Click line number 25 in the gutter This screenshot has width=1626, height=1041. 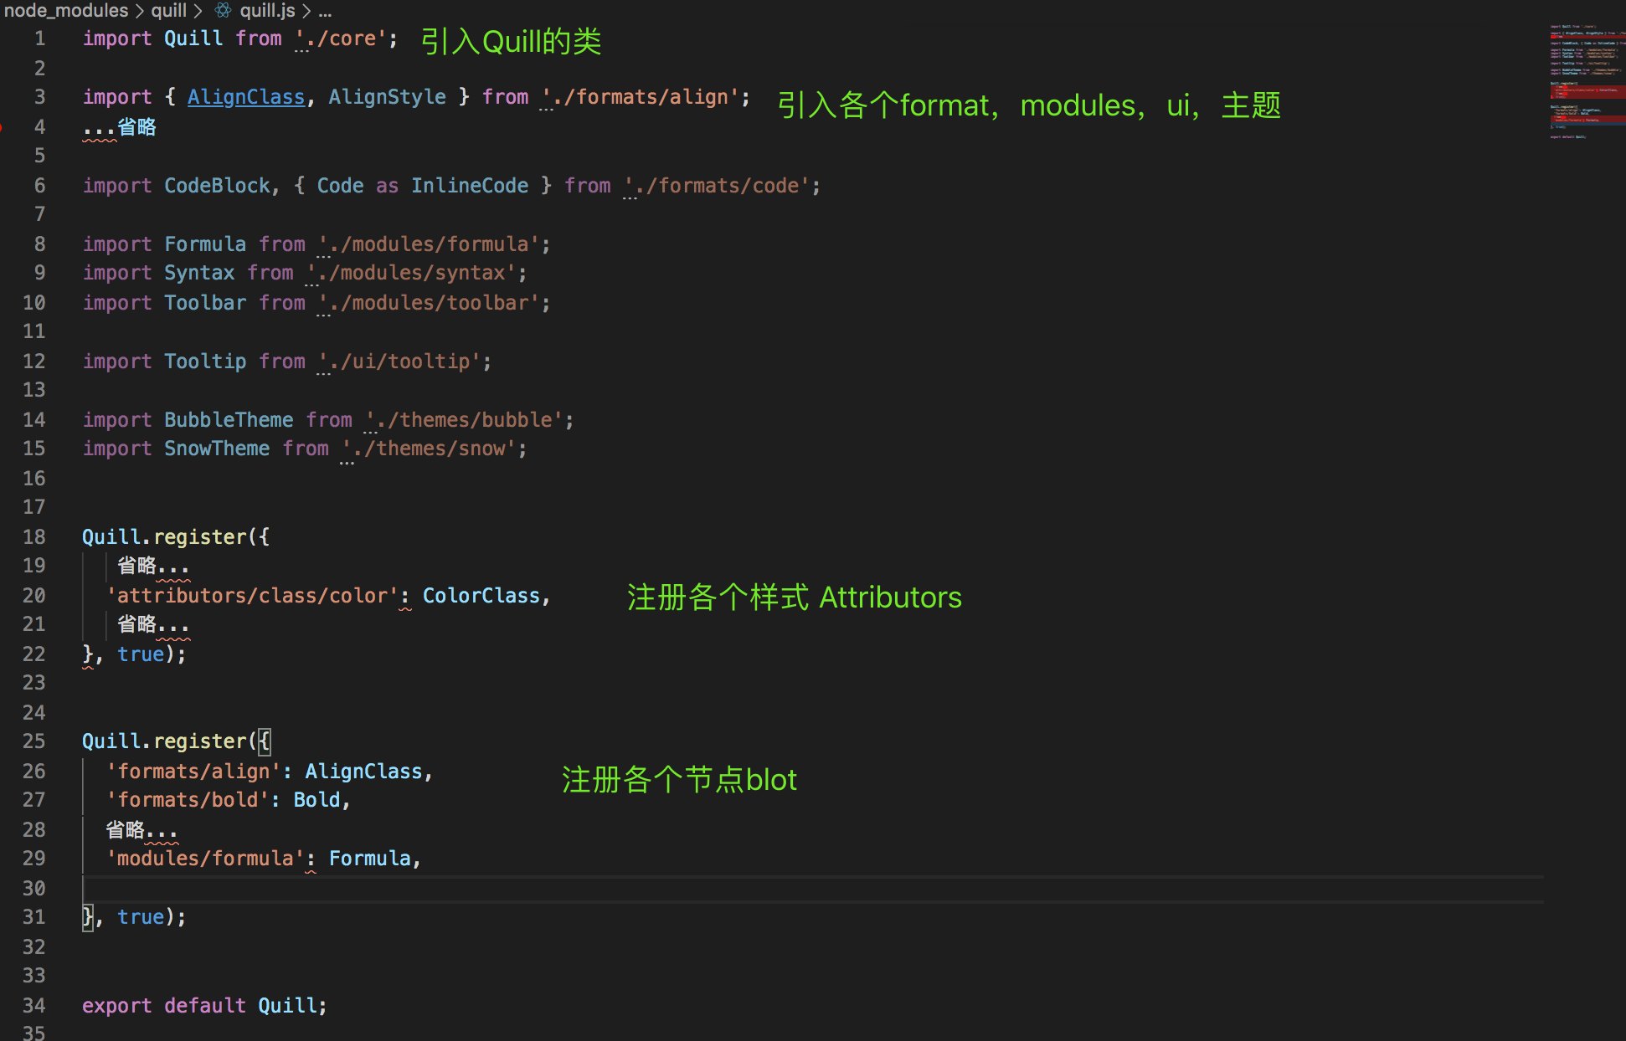[x=34, y=741]
